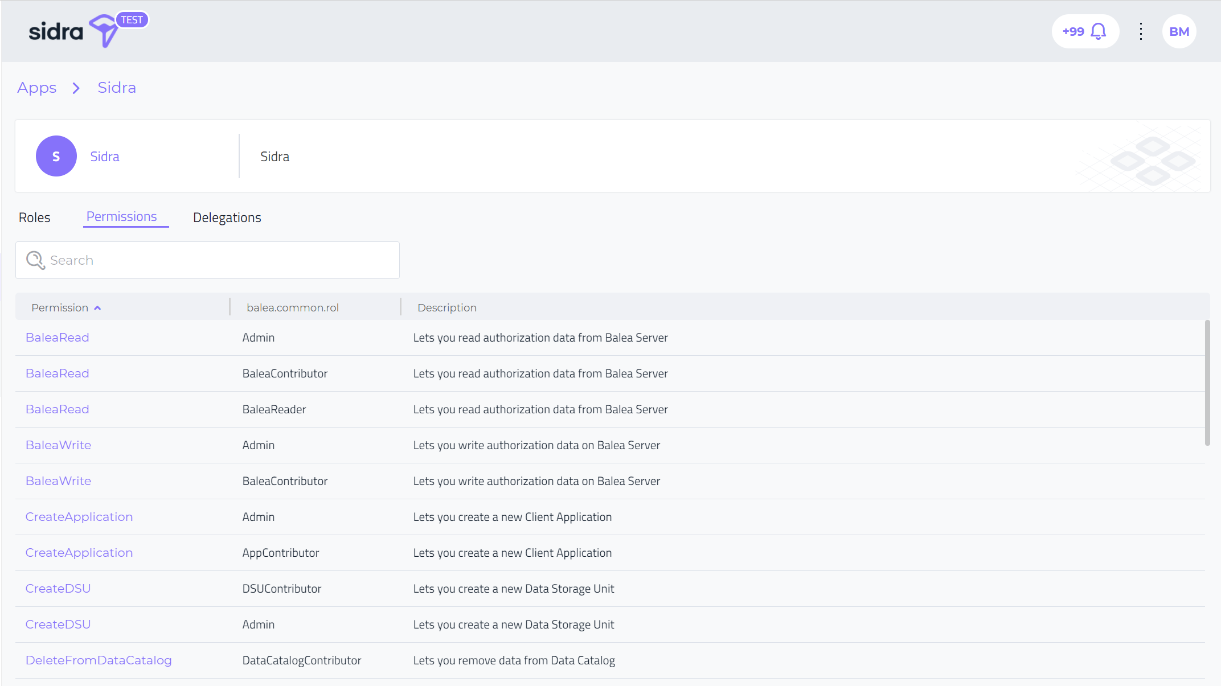Click the Permission column sort arrow
Image resolution: width=1221 pixels, height=686 pixels.
(97, 308)
